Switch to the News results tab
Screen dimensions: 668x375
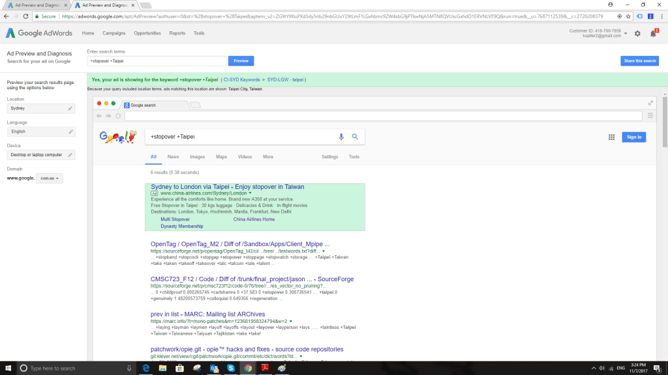(173, 157)
